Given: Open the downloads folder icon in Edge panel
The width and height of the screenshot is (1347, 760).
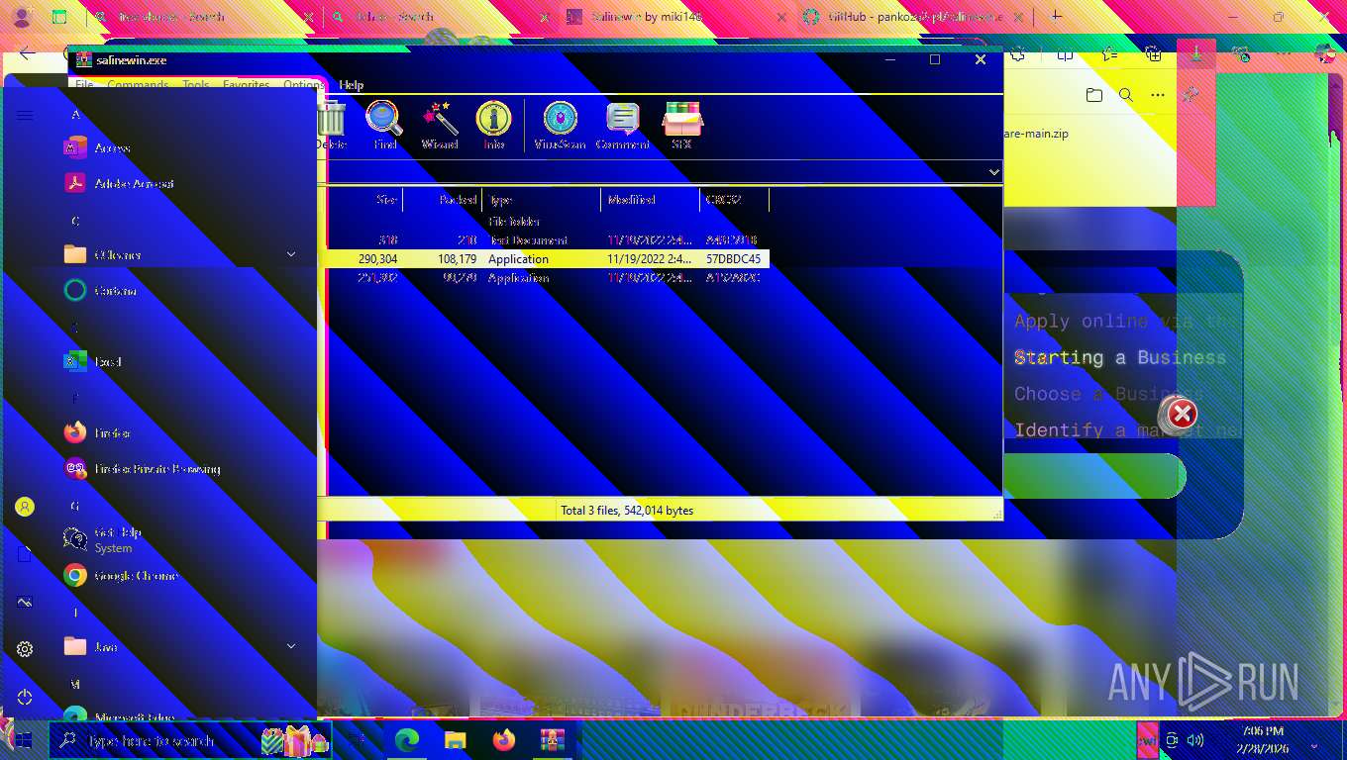Looking at the screenshot, I should [x=1093, y=95].
